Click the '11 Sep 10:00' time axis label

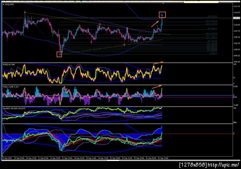pyautogui.click(x=55, y=158)
